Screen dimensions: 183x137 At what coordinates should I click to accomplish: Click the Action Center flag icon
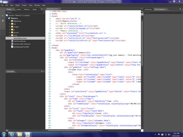coord(159,134)
